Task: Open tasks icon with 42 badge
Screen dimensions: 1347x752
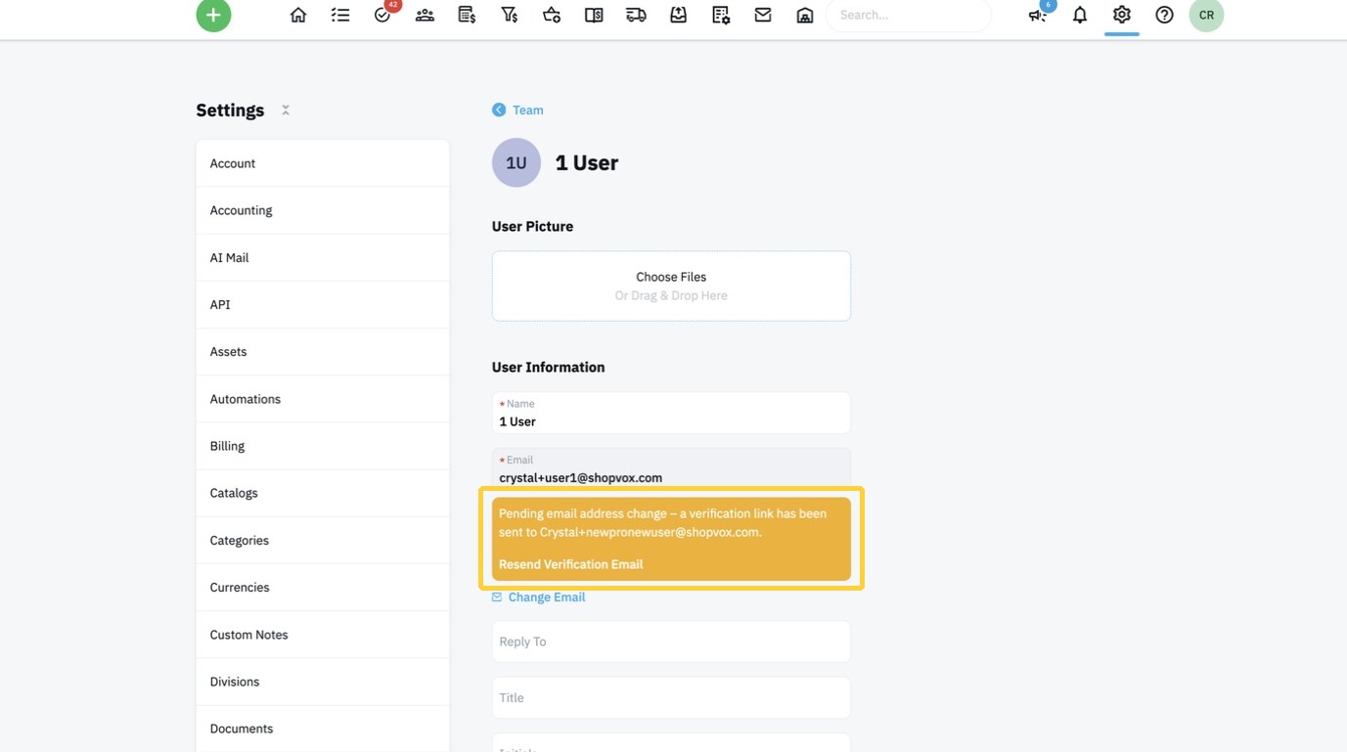Action: click(x=383, y=15)
